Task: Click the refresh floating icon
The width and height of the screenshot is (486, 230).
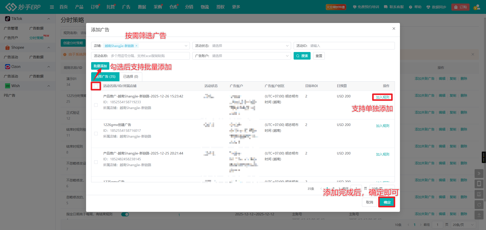Action: [x=479, y=205]
